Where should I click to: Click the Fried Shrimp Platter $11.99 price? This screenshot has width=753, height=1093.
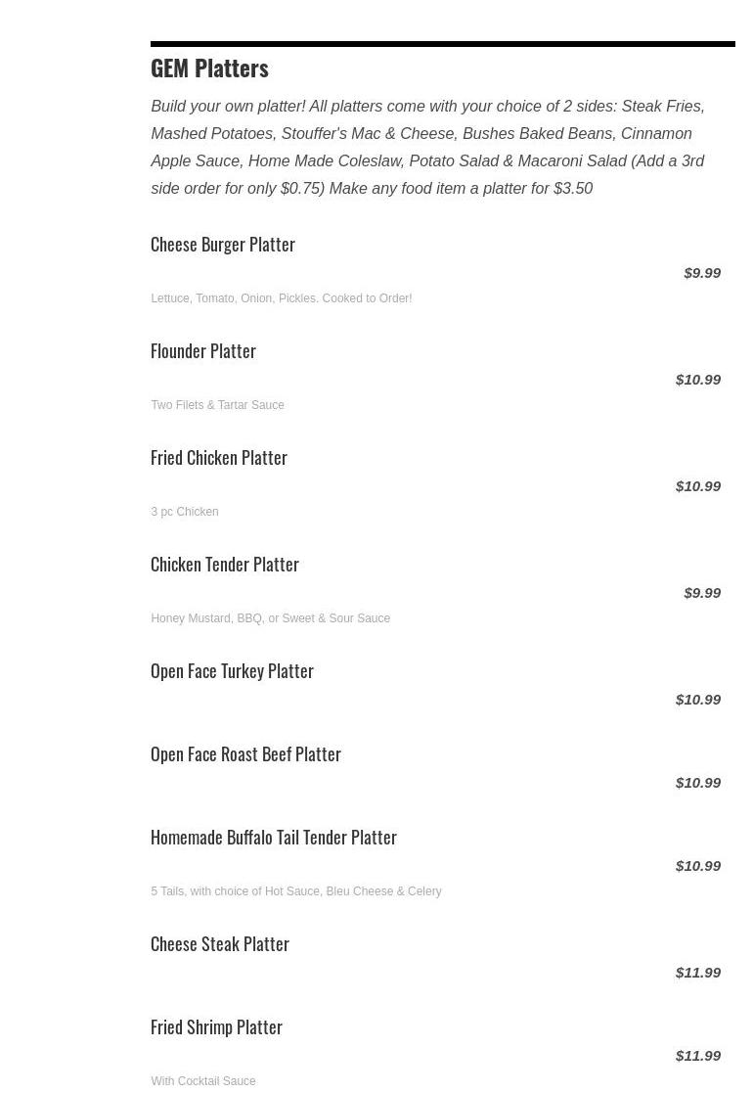click(x=698, y=1056)
